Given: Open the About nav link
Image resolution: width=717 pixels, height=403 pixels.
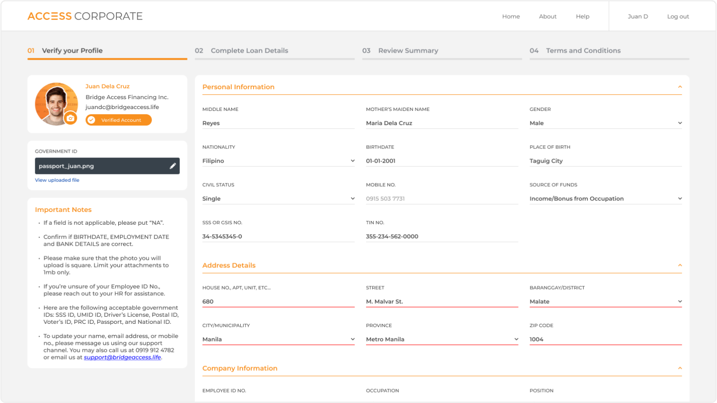Looking at the screenshot, I should 547,17.
